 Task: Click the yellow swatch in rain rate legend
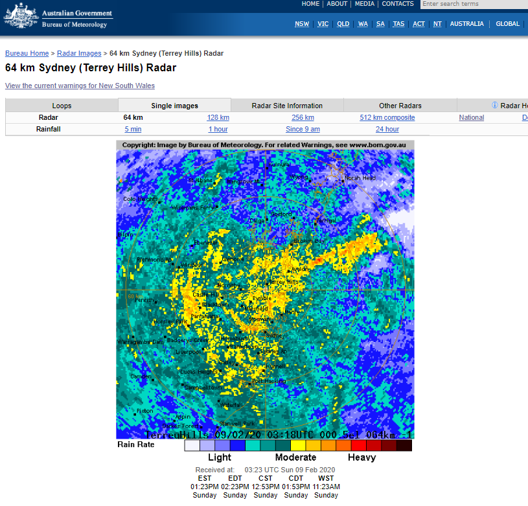click(x=297, y=445)
